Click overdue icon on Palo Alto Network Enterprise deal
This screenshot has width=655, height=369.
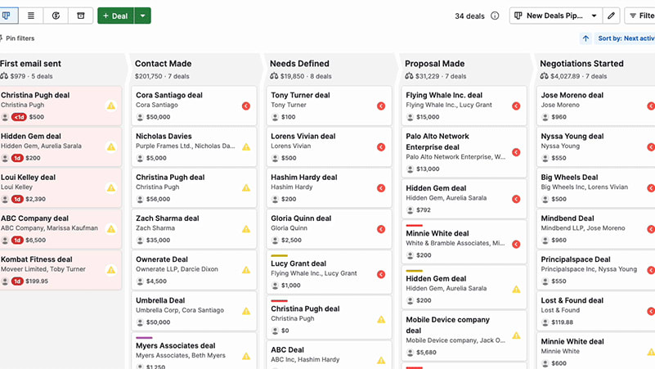click(x=516, y=152)
